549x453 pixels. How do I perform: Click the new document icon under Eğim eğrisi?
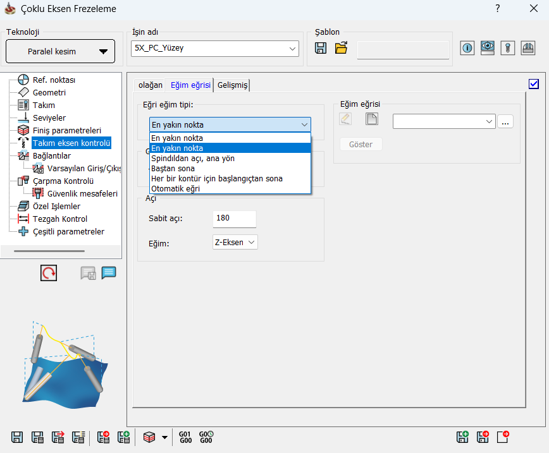tap(371, 119)
